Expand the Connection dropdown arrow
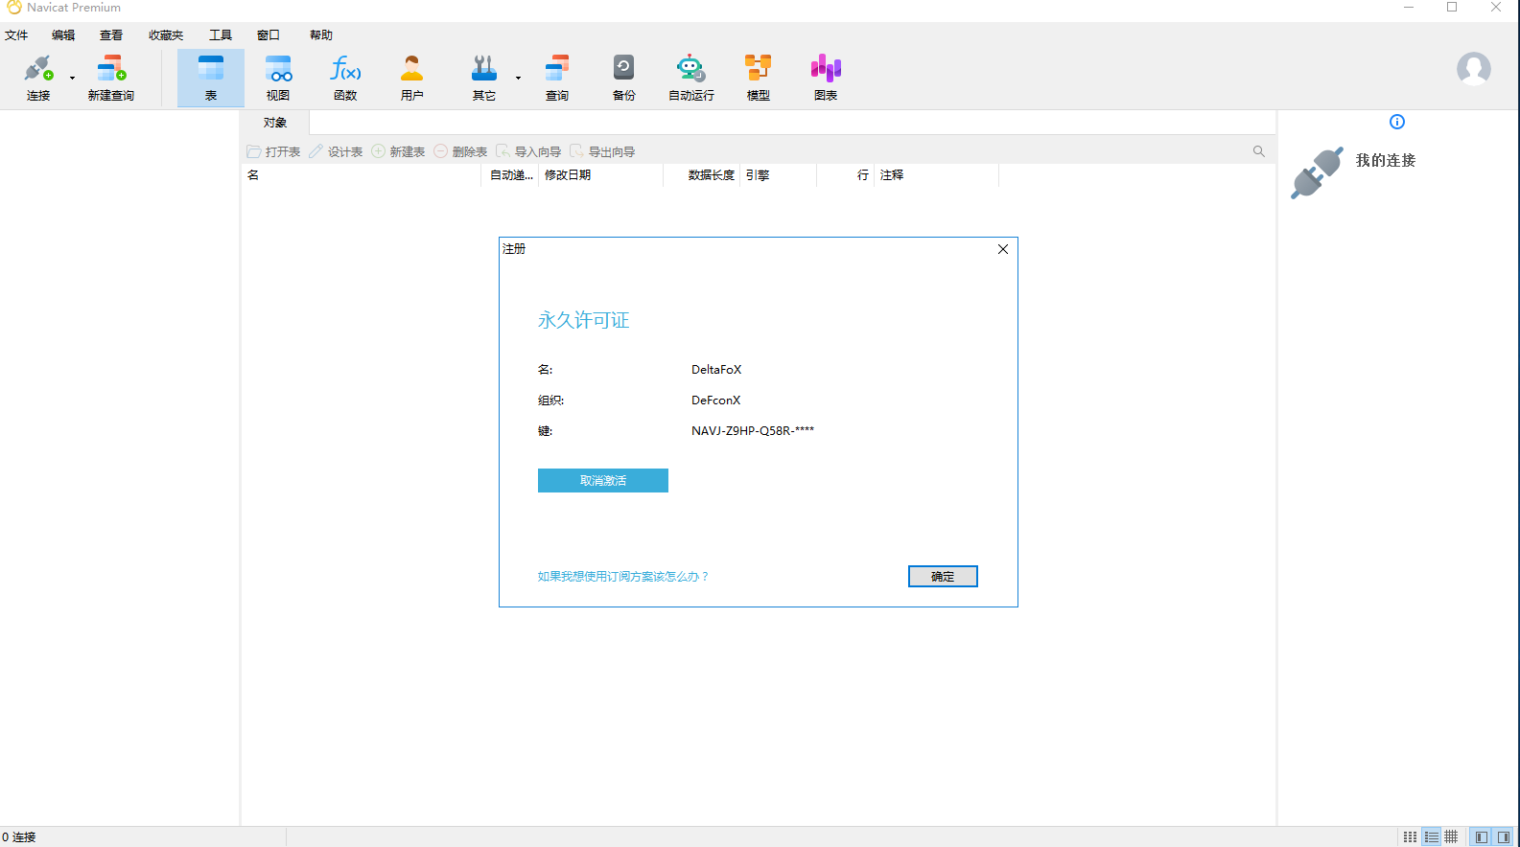The image size is (1520, 847). pyautogui.click(x=72, y=78)
